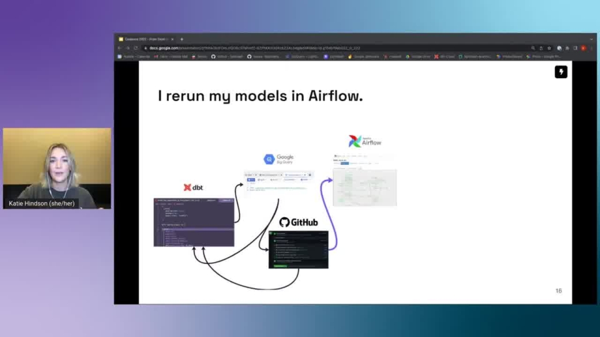Toggle the browser side panel icon
The image size is (600, 337).
coord(575,48)
